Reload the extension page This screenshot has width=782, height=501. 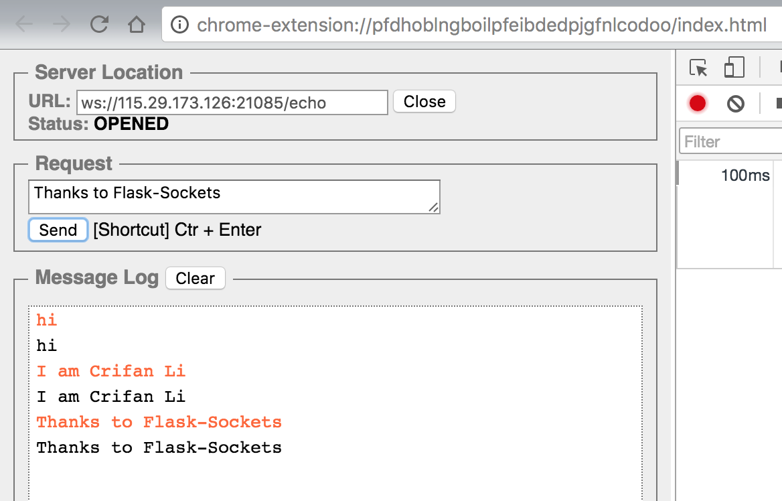coord(100,25)
